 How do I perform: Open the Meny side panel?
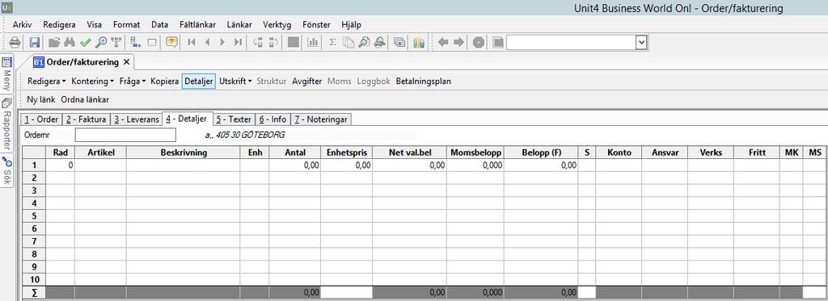pos(6,74)
